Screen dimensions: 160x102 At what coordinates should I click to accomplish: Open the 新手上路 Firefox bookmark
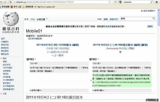pos(16,7)
